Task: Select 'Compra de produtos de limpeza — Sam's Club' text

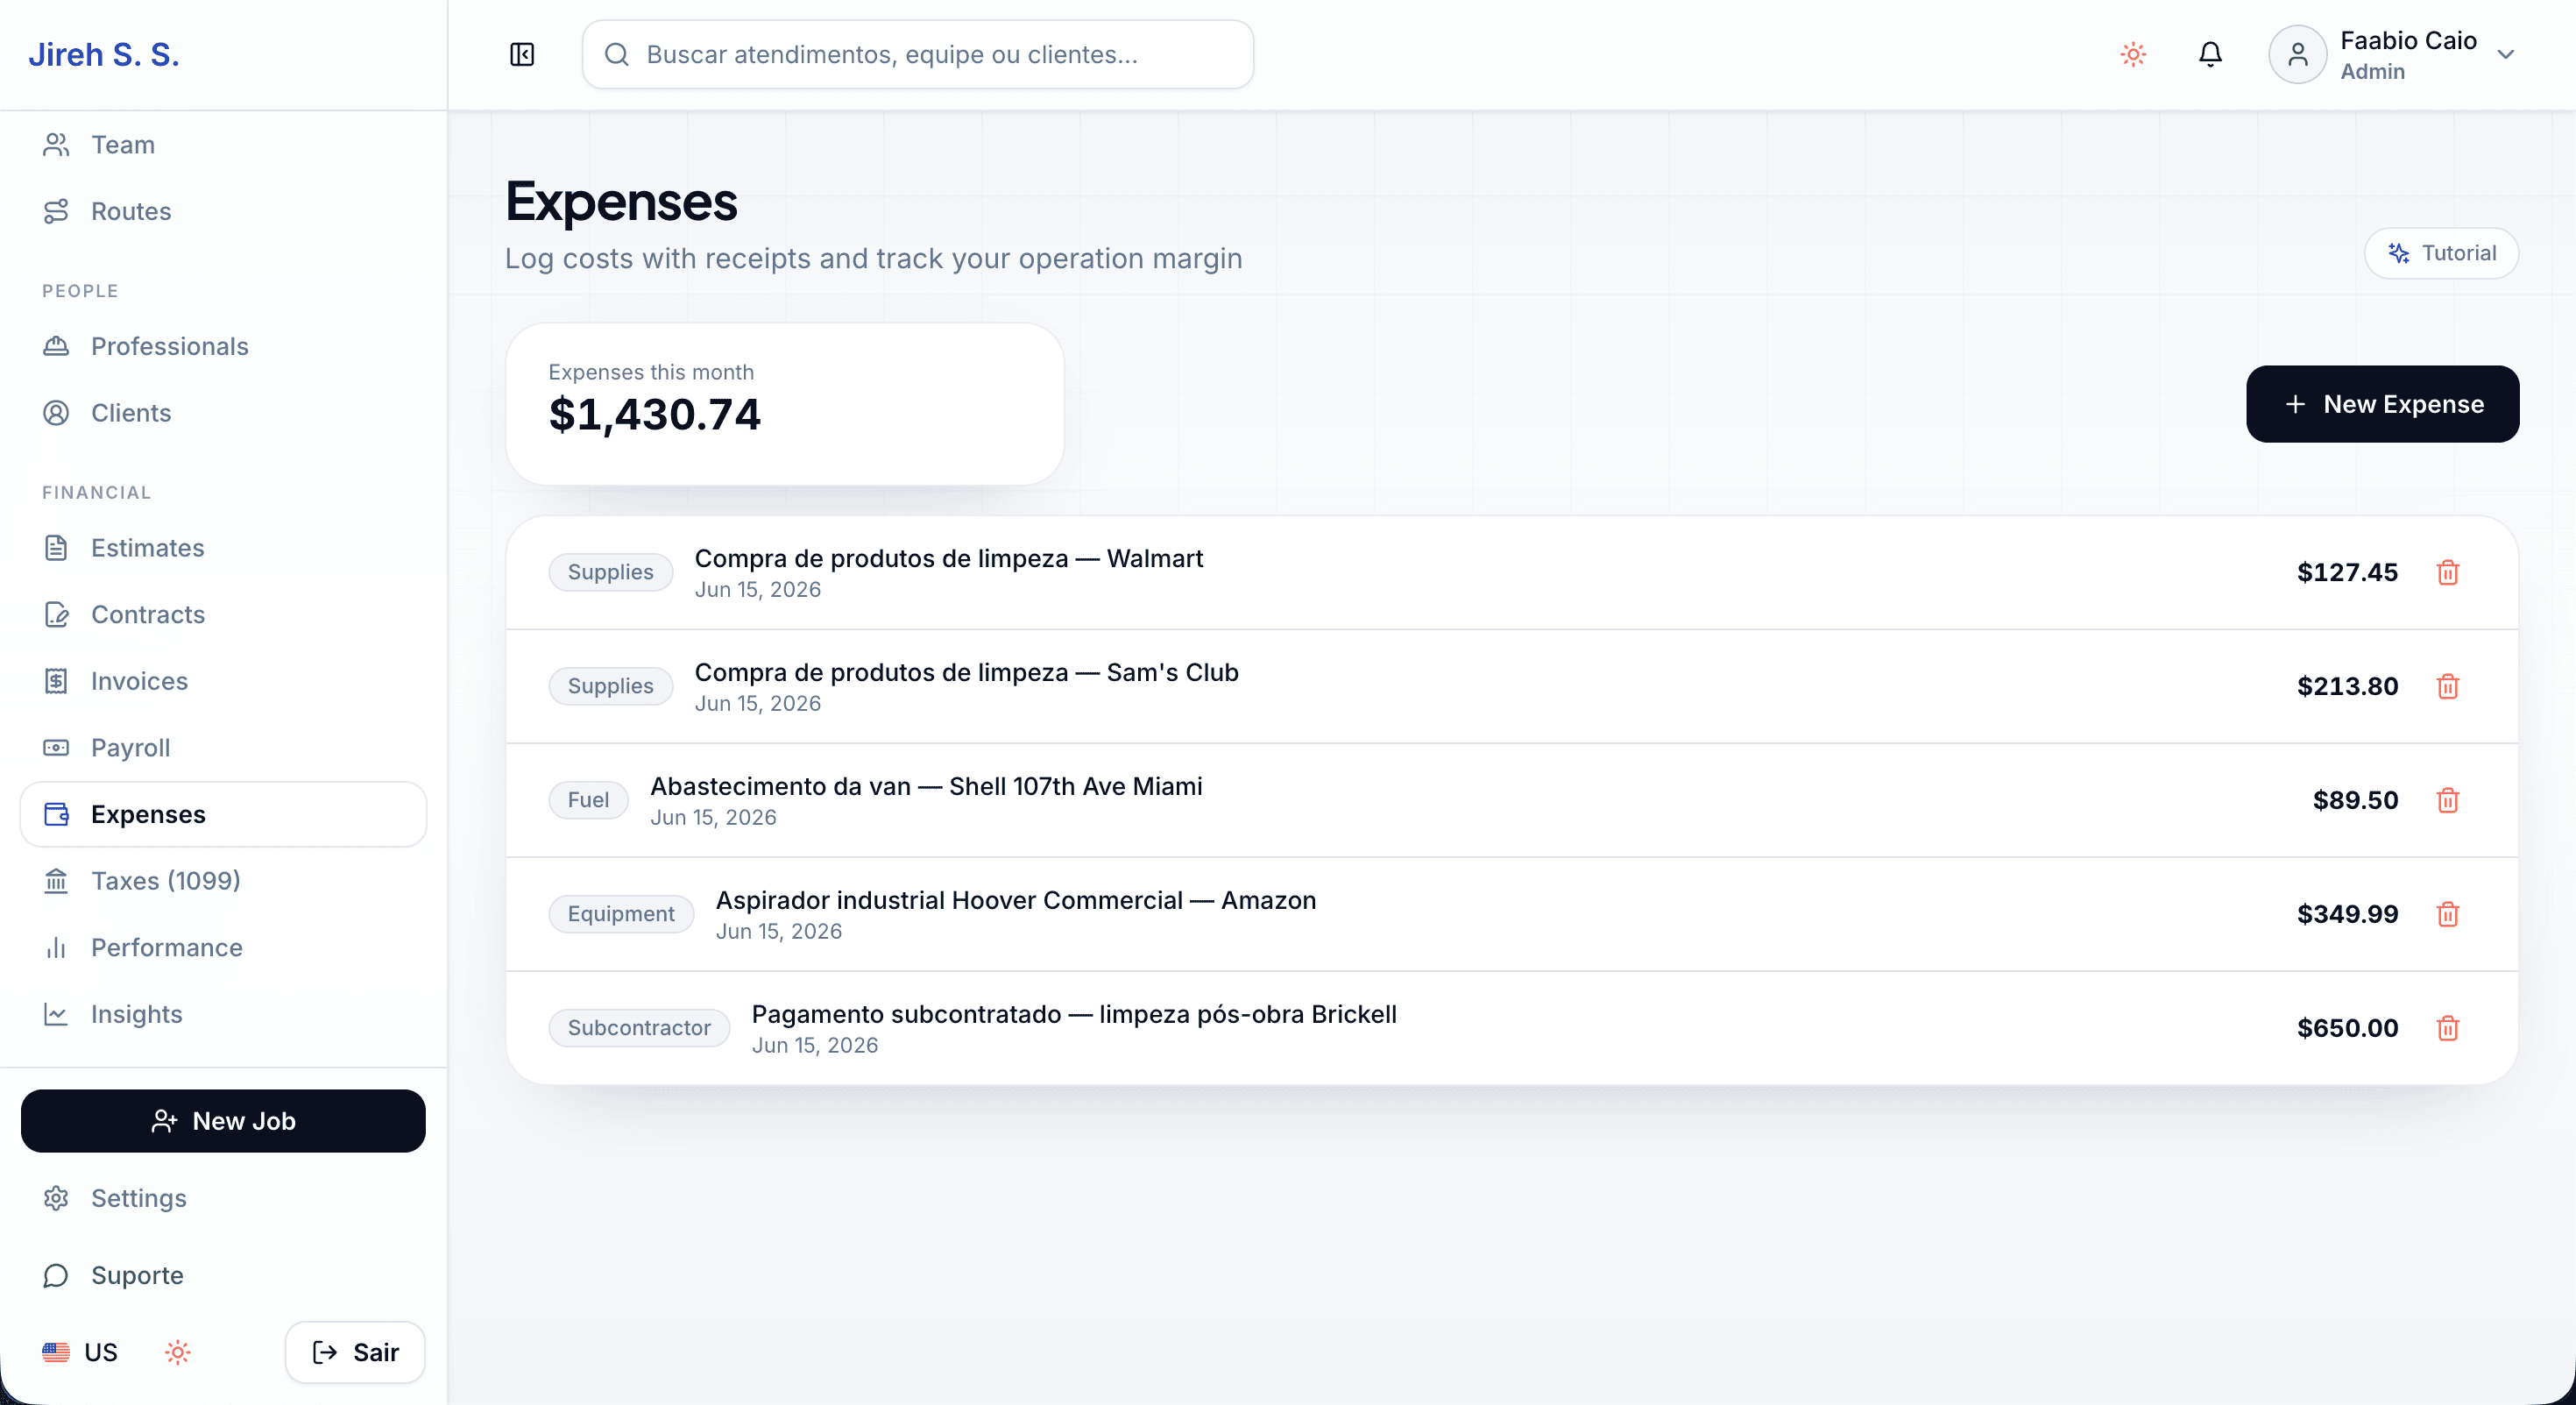Action: [966, 672]
